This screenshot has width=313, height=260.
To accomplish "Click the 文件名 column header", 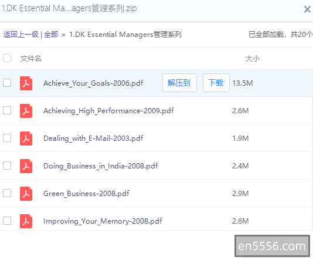I will click(x=30, y=59).
